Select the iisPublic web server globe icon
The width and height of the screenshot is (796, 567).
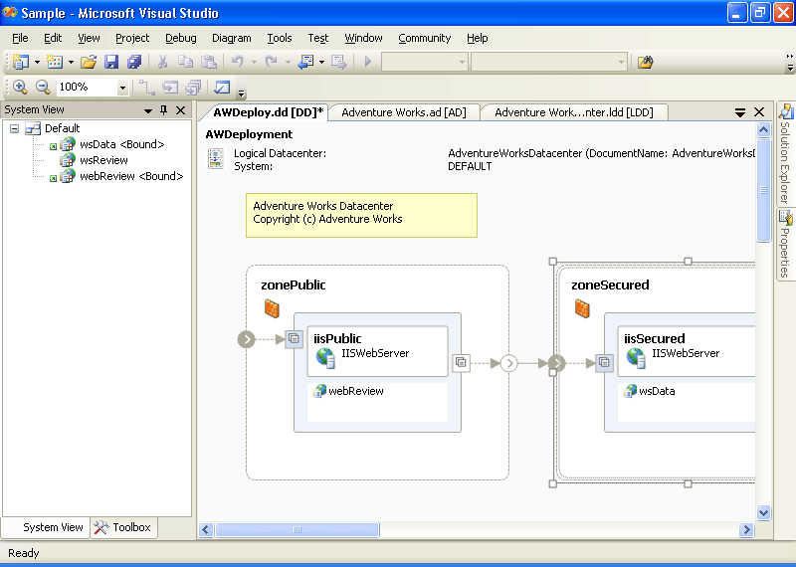point(325,357)
